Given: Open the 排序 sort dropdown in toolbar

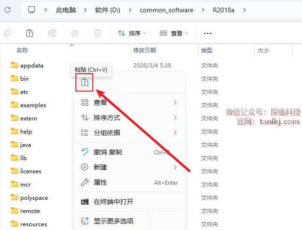Looking at the screenshot, I should coord(132,34).
